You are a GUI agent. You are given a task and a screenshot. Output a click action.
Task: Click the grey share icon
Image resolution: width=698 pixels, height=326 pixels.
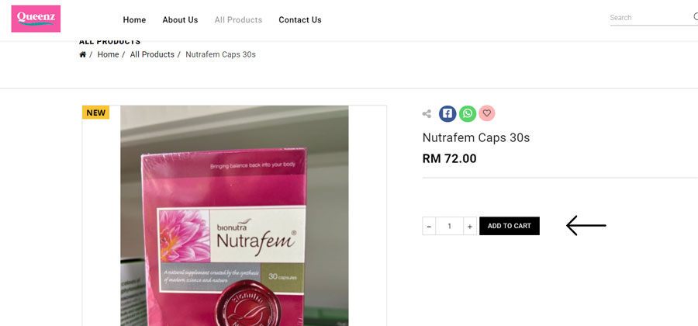tap(427, 114)
